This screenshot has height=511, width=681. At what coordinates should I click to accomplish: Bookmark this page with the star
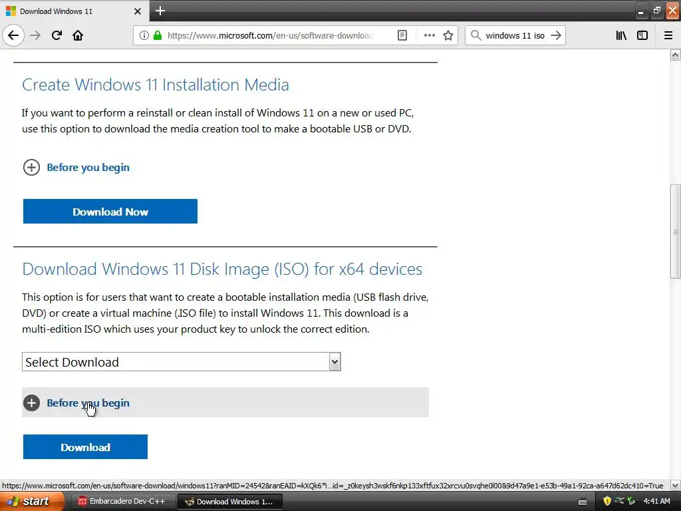pos(448,35)
